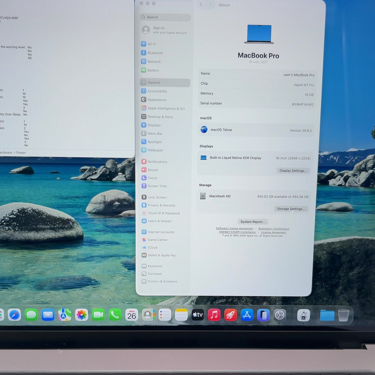Open Network settings in the sidebar
The width and height of the screenshot is (375, 375).
pos(165,62)
